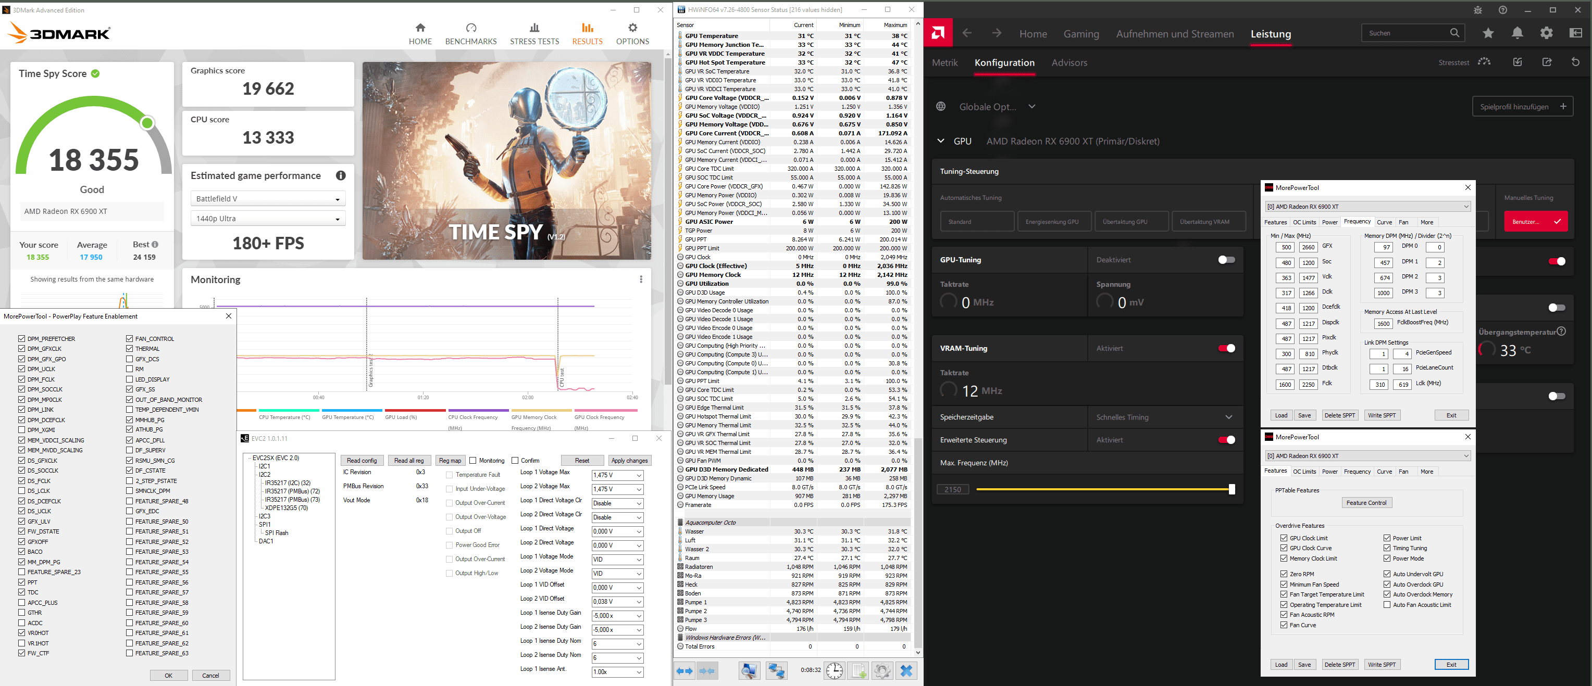Click HWiNFO logging sheet with plus button
The image size is (1592, 686).
click(859, 670)
